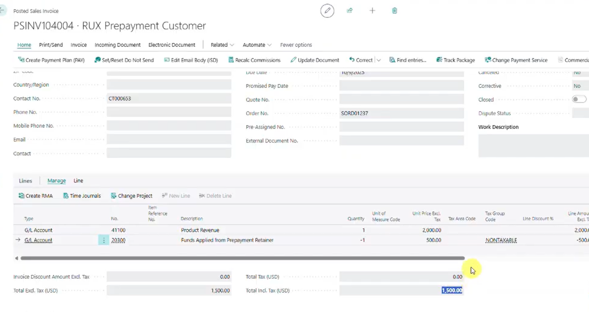This screenshot has height=312, width=589.
Task: Click the Description column header
Action: coord(191,219)
